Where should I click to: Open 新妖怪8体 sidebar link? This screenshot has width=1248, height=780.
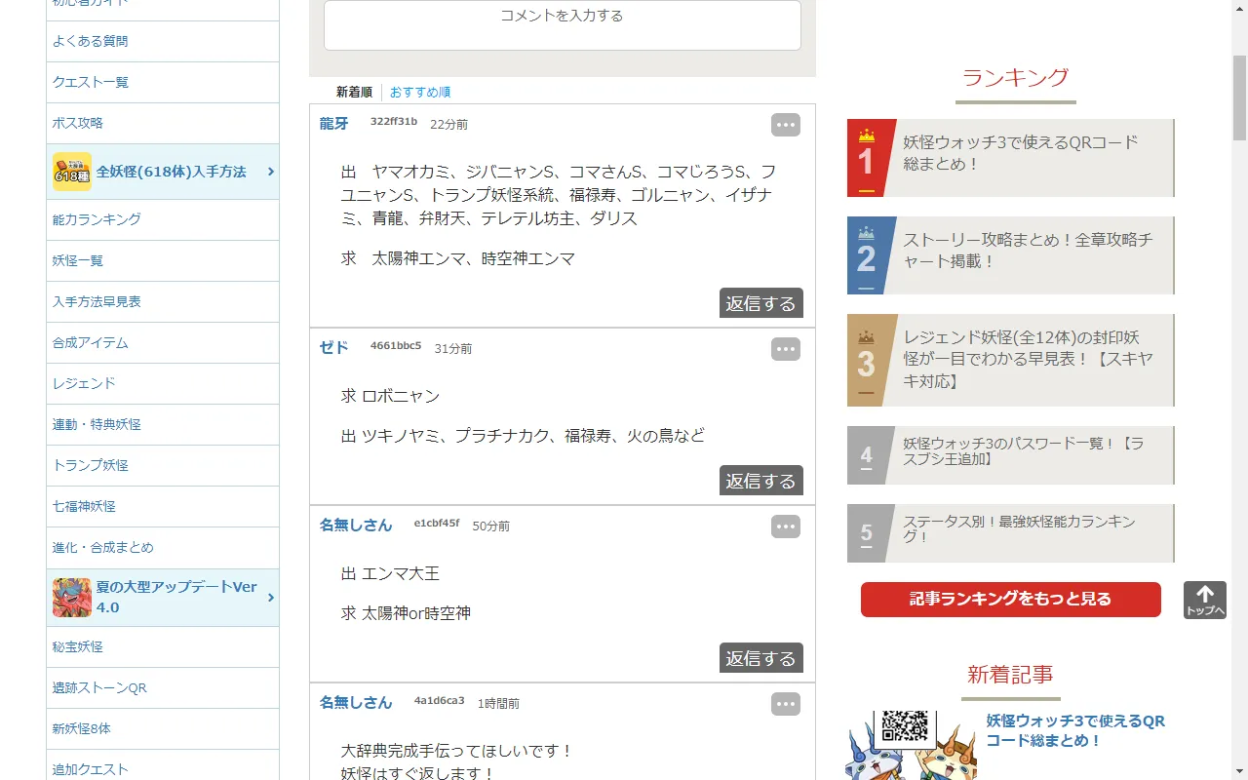163,728
